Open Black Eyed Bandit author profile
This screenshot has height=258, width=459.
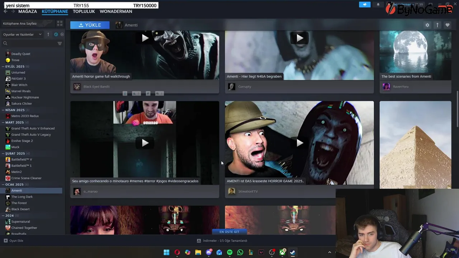point(96,86)
